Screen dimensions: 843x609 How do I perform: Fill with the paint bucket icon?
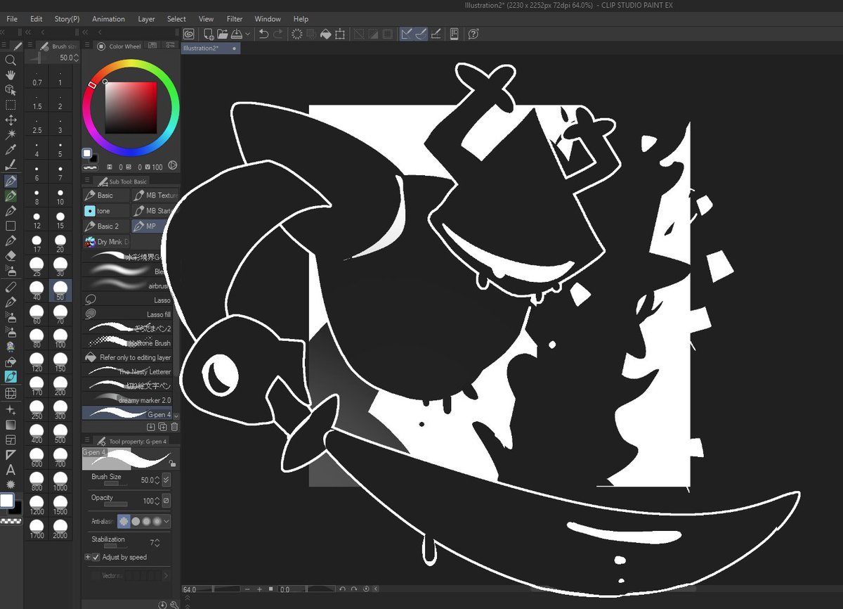tap(326, 34)
